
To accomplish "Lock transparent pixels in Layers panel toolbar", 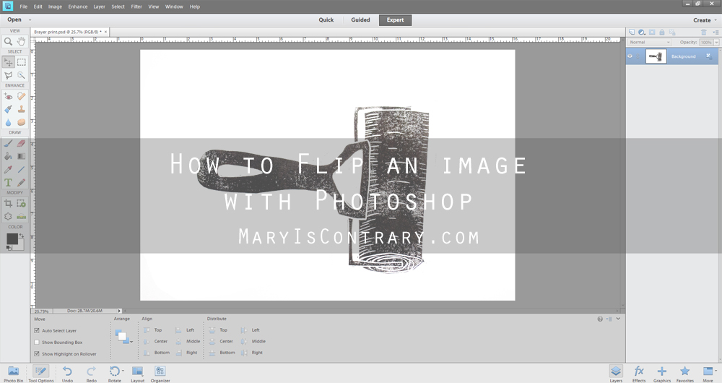I will click(672, 33).
